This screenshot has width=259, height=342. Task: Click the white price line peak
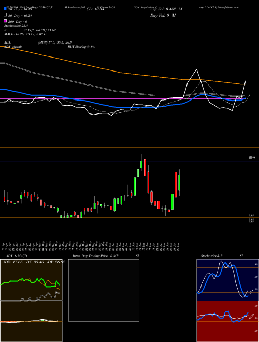197,69
